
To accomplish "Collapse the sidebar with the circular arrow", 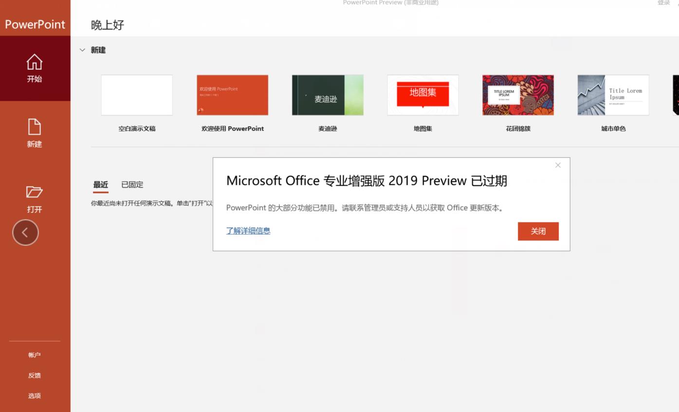I will [x=25, y=232].
